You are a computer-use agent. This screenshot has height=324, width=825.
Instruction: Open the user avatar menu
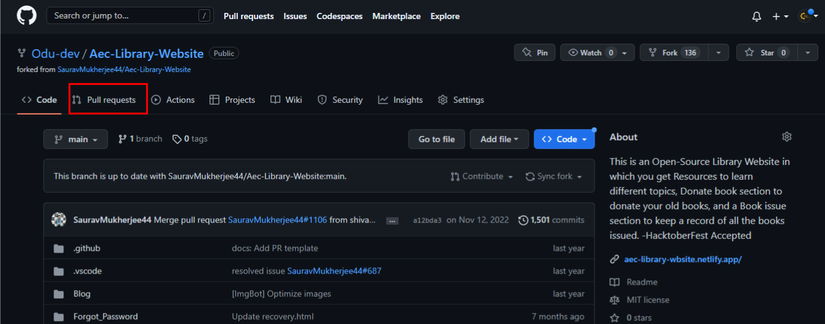[807, 17]
